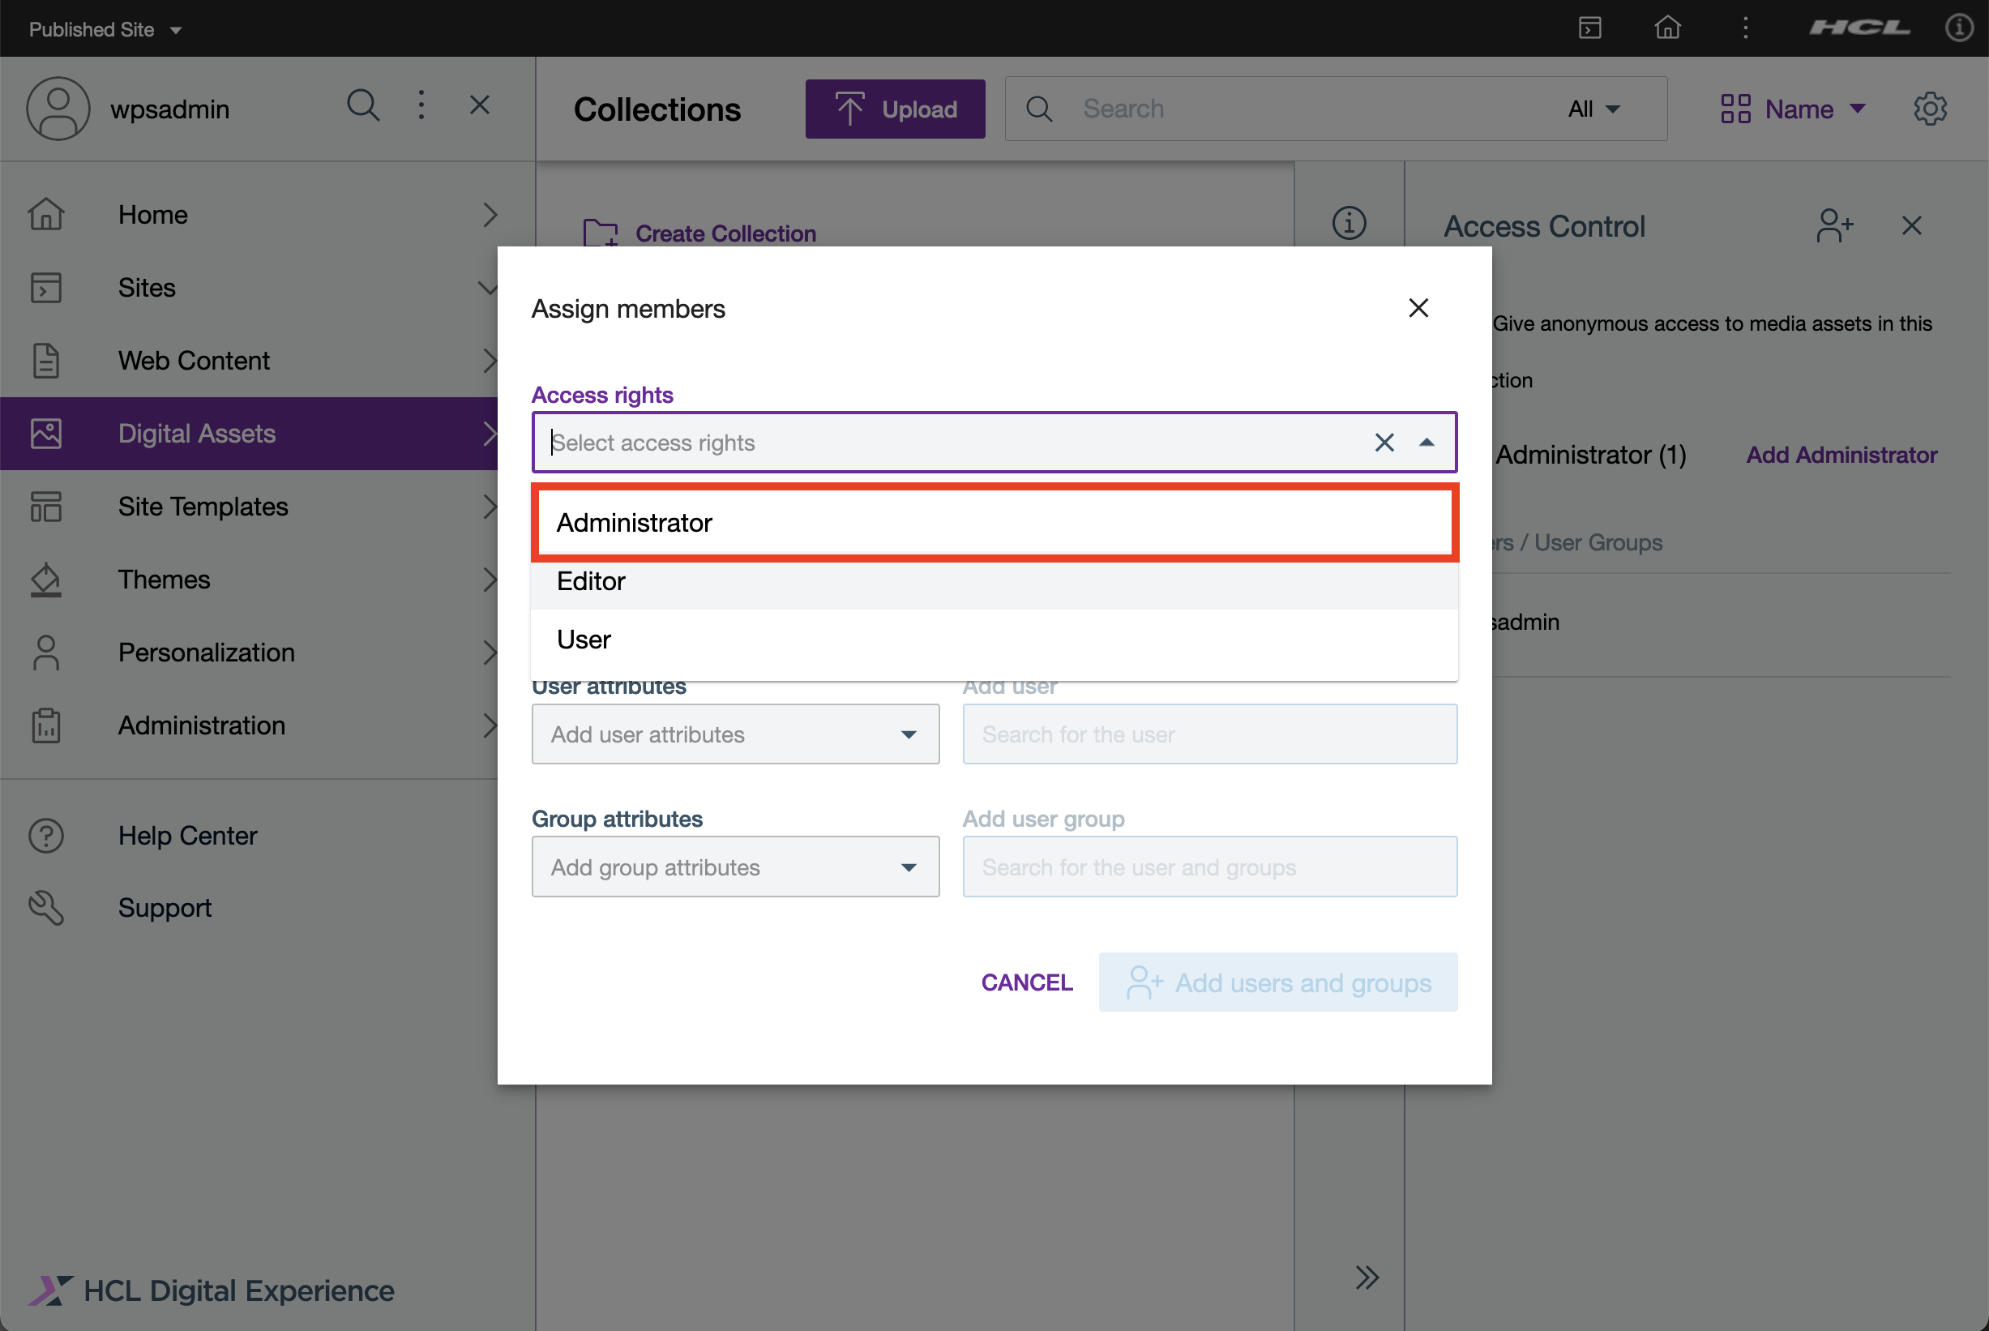The width and height of the screenshot is (1989, 1331).
Task: Clear the access rights field with X
Action: pos(1384,443)
